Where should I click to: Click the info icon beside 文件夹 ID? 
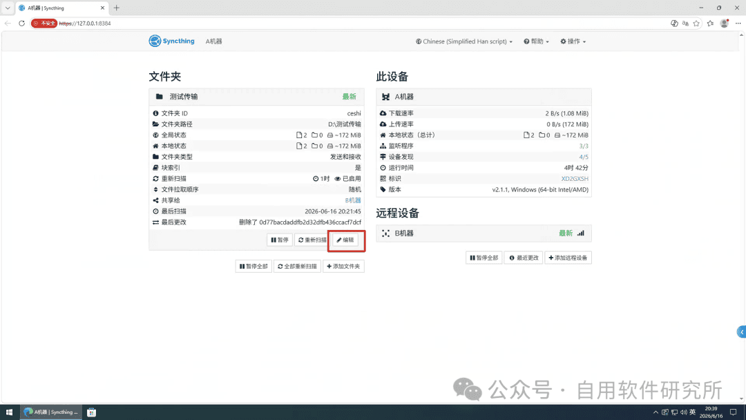coord(155,113)
